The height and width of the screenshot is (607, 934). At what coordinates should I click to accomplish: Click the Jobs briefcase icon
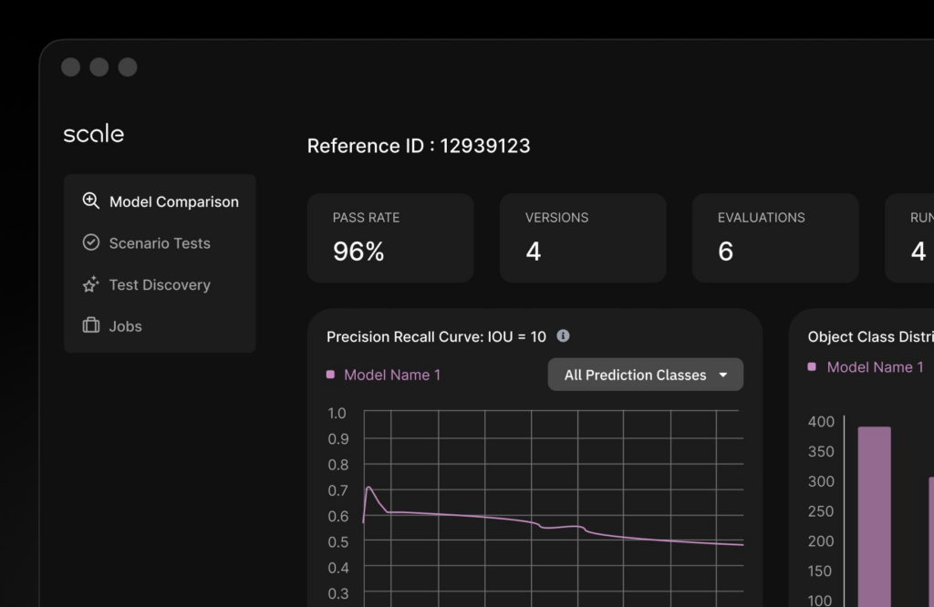point(90,325)
